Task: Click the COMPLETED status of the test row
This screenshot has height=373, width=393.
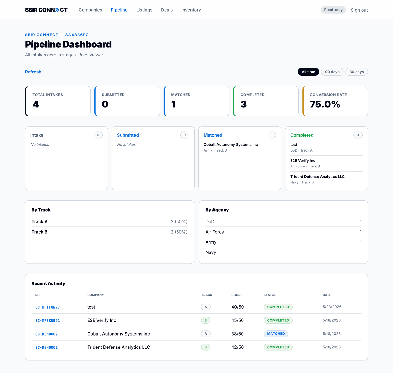Action: [x=278, y=307]
